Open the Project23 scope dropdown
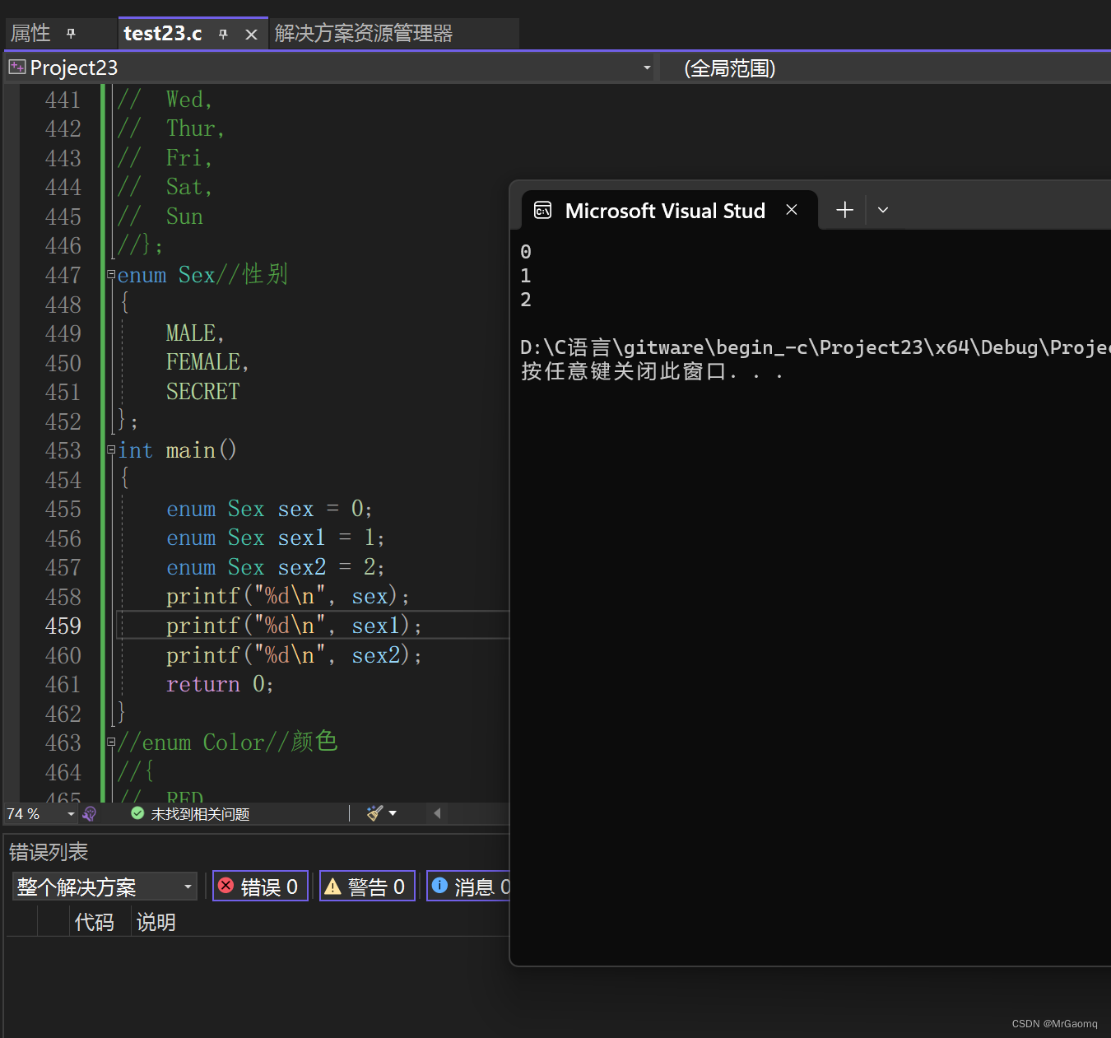 [647, 67]
